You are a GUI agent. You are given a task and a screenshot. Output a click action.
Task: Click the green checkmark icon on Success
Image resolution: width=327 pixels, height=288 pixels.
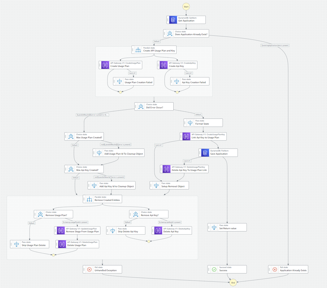pyautogui.click(x=214, y=269)
